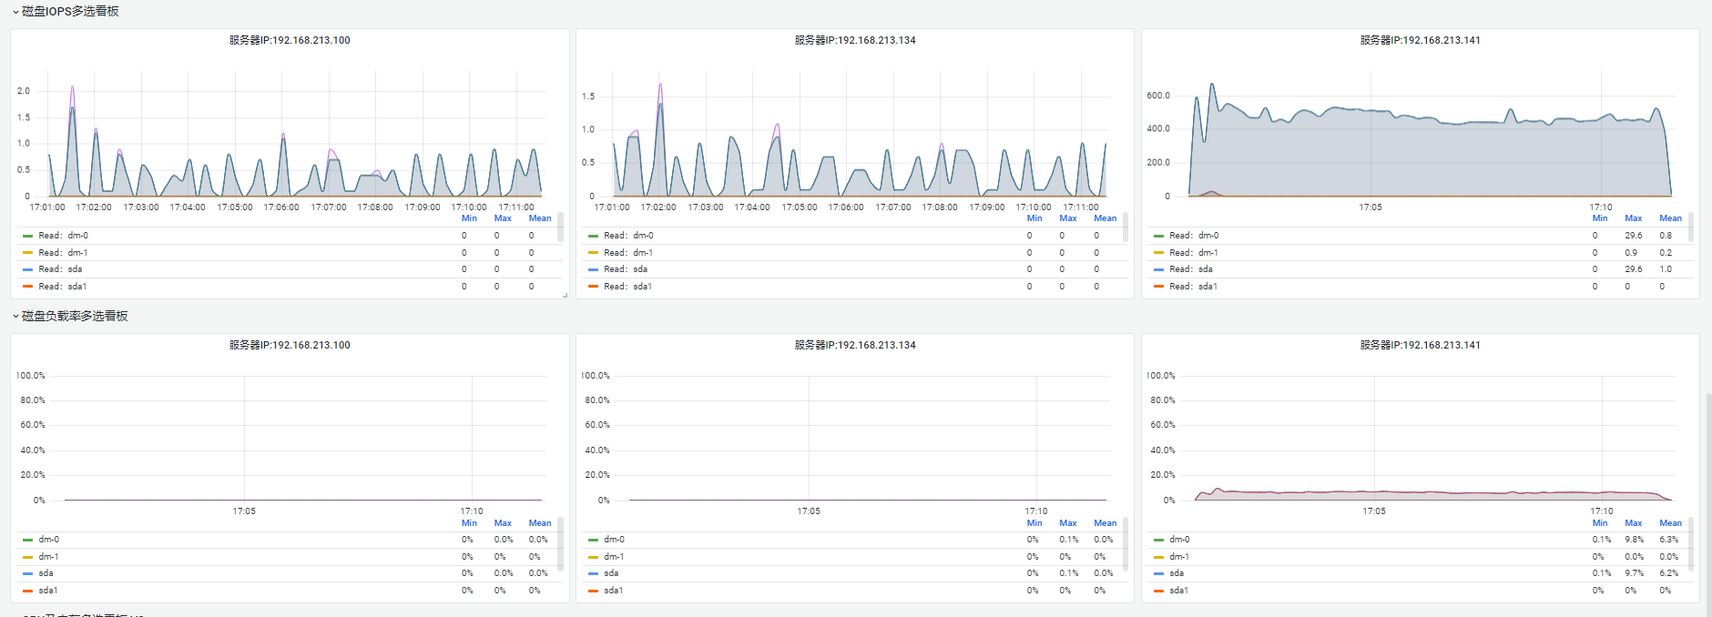
Task: Open load-rate panel title menu for 192.168.213.141
Action: [1420, 345]
